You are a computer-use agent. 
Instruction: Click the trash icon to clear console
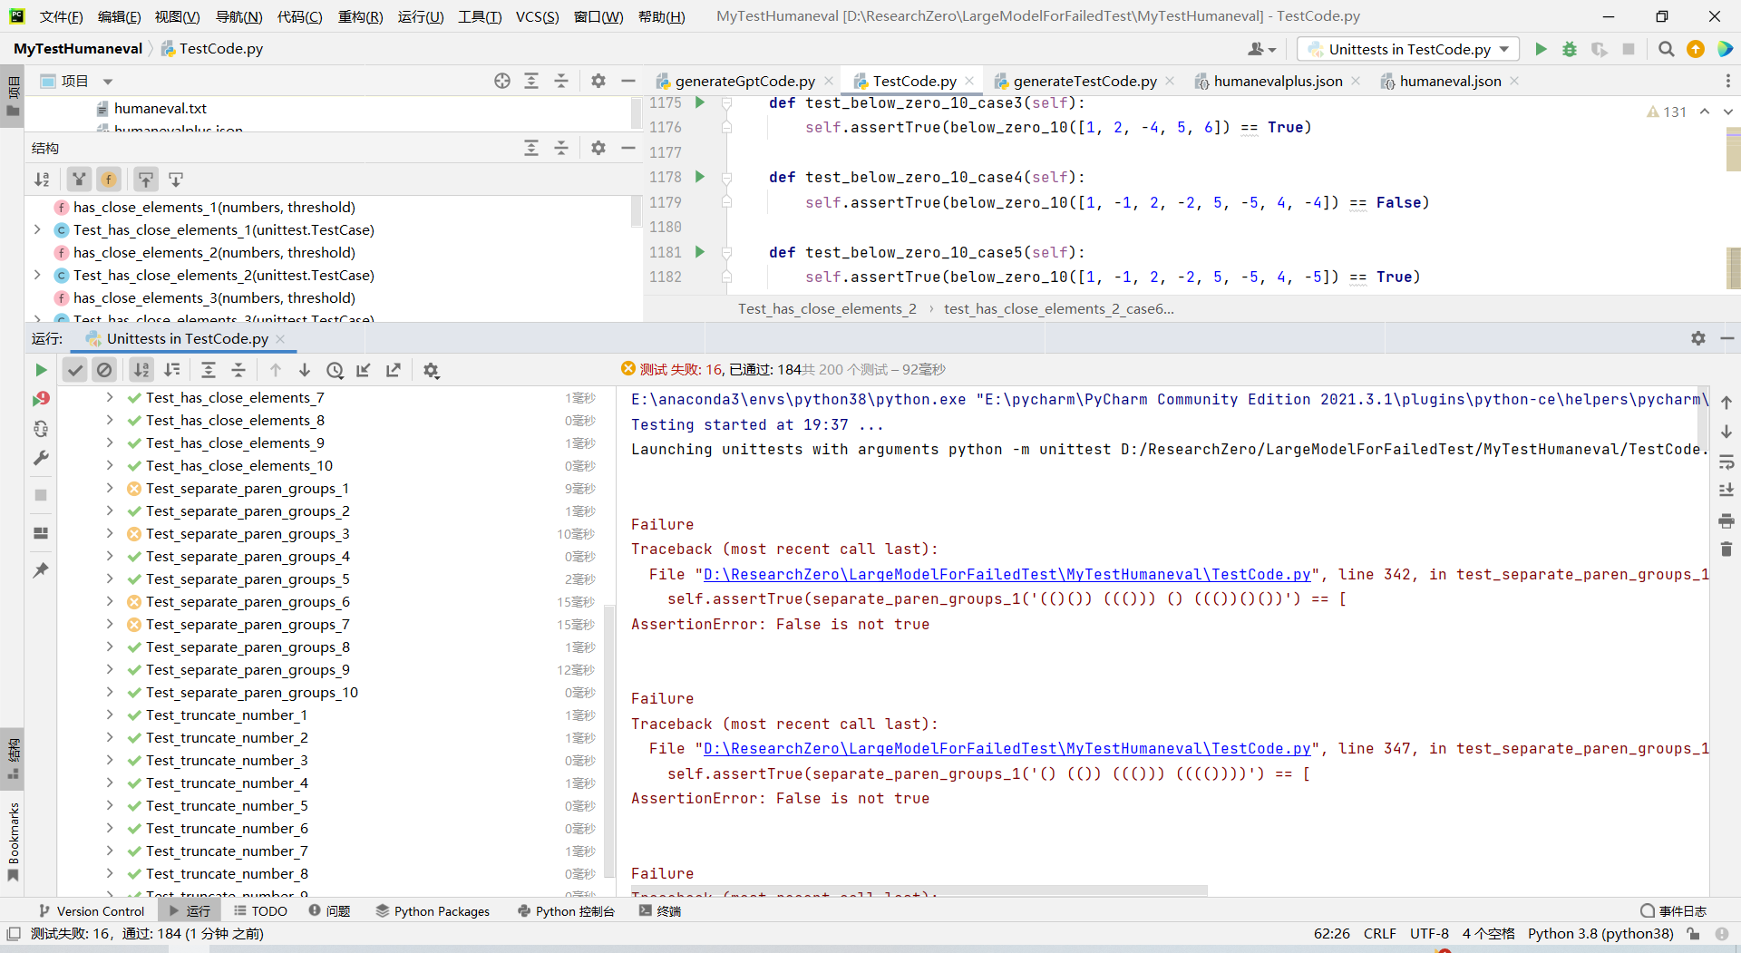point(1726,549)
